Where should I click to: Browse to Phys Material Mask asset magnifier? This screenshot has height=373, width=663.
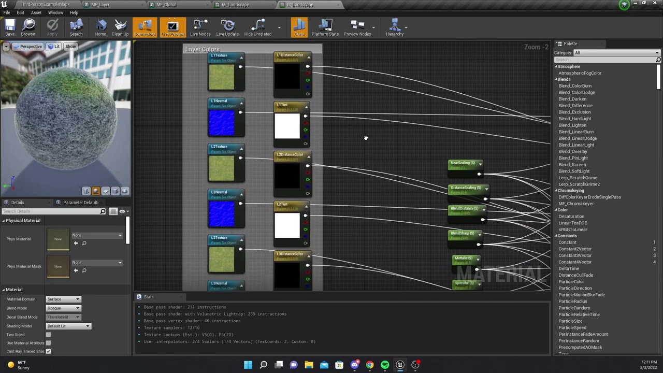click(84, 270)
